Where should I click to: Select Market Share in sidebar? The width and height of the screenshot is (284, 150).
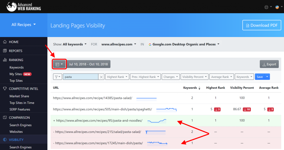click(x=19, y=96)
